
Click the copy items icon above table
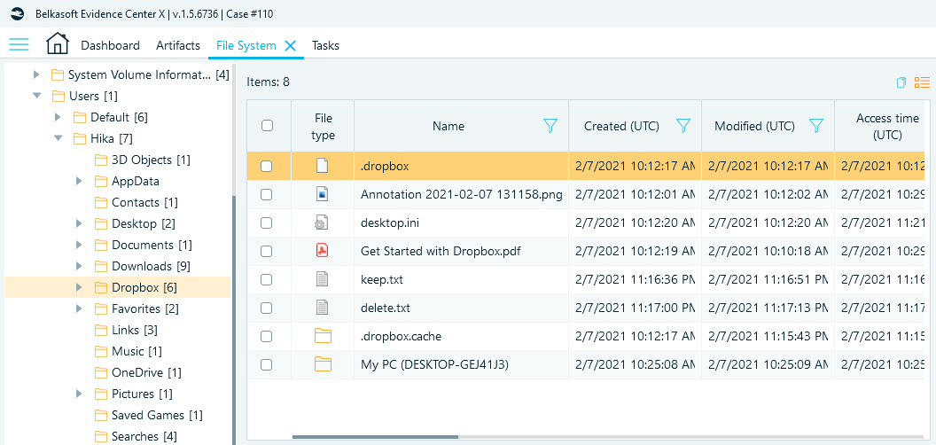click(901, 82)
